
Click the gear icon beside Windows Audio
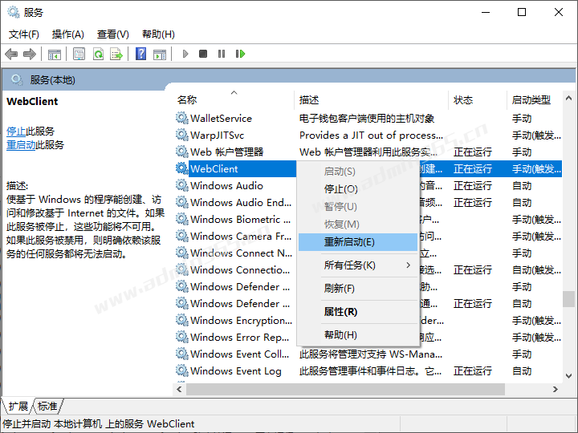pos(181,185)
